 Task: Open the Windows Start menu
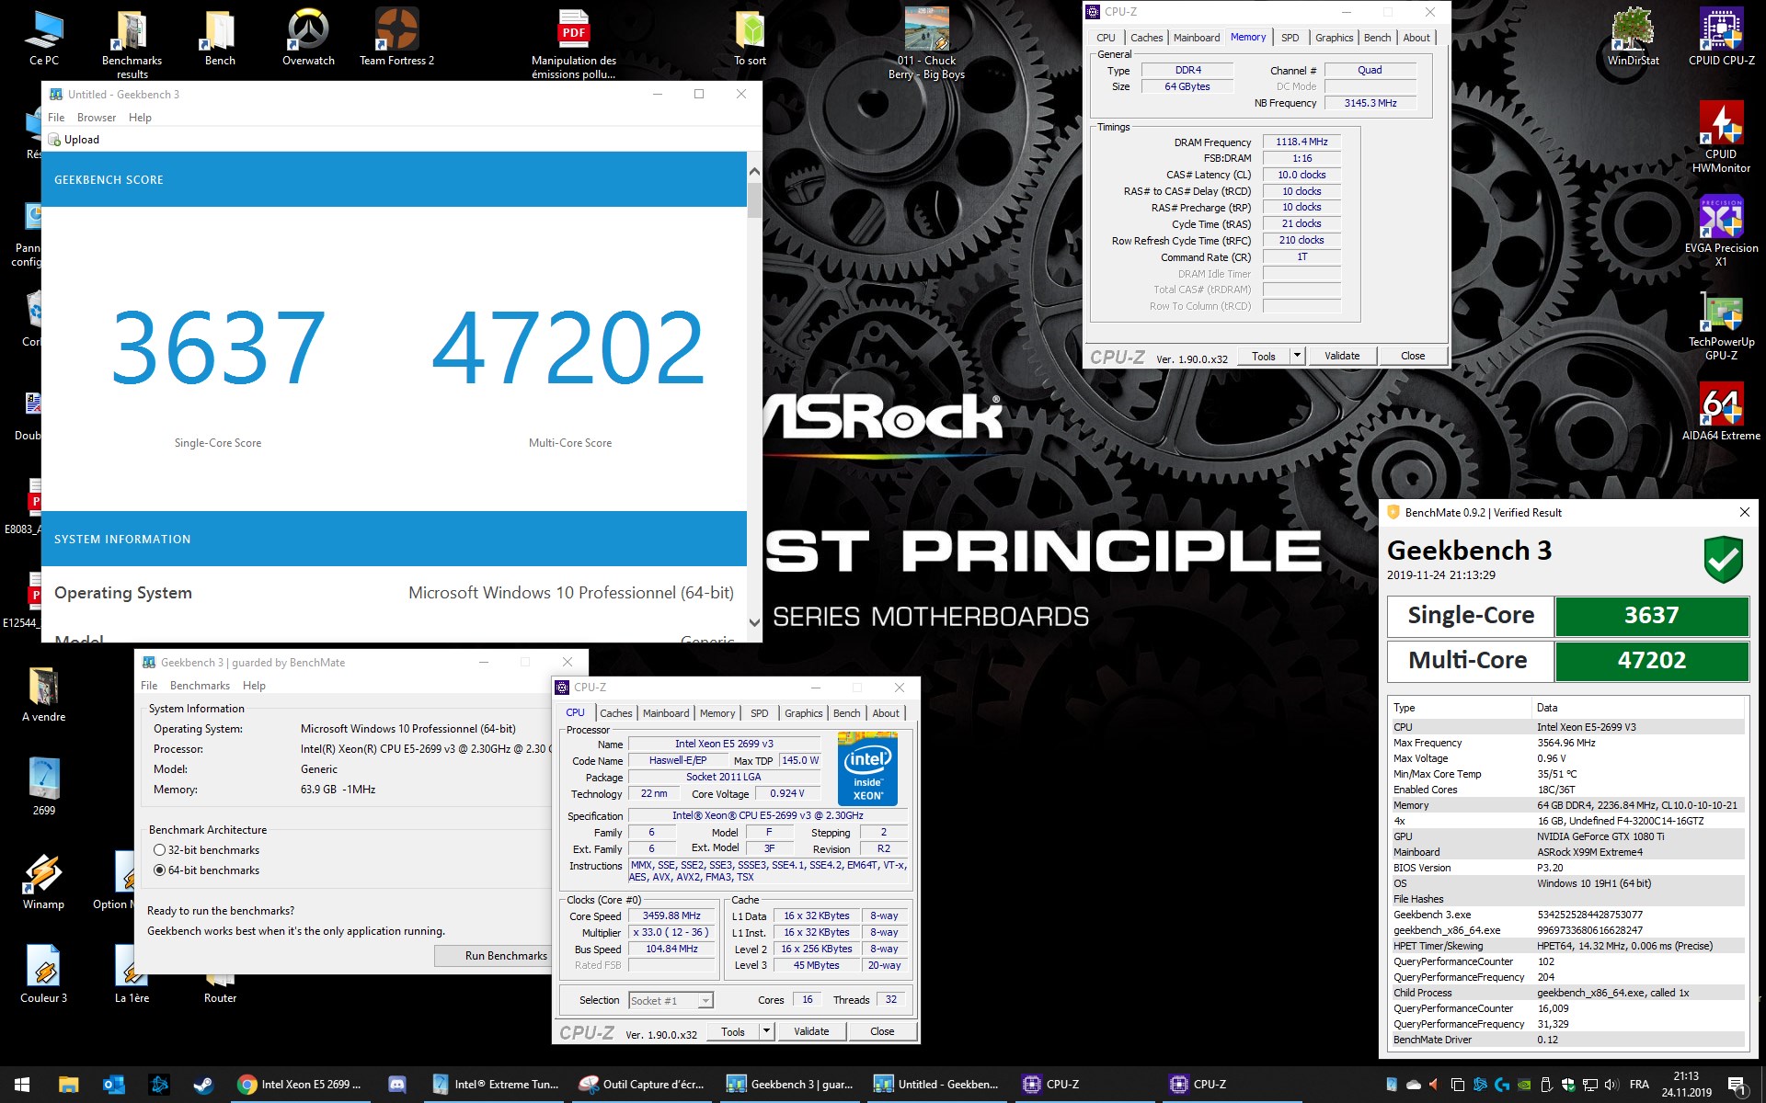(x=22, y=1085)
